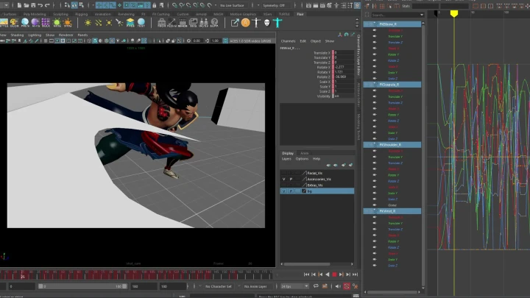Click the SEQ image sequence shelf icon
Viewport: 530px width, 298px height.
193,23
